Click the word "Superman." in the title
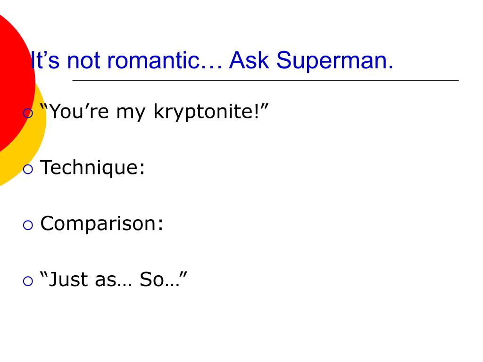 point(335,61)
